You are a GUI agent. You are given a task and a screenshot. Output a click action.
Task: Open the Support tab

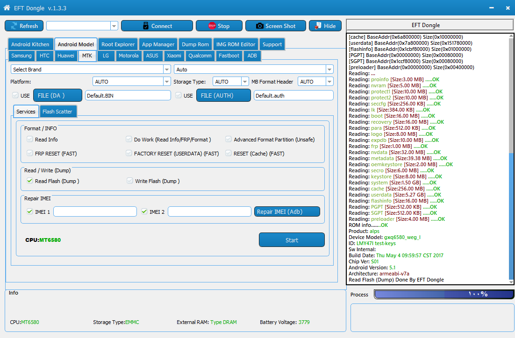click(272, 44)
